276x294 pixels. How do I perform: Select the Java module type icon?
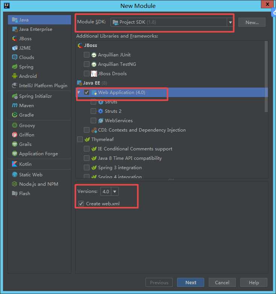(x=15, y=20)
